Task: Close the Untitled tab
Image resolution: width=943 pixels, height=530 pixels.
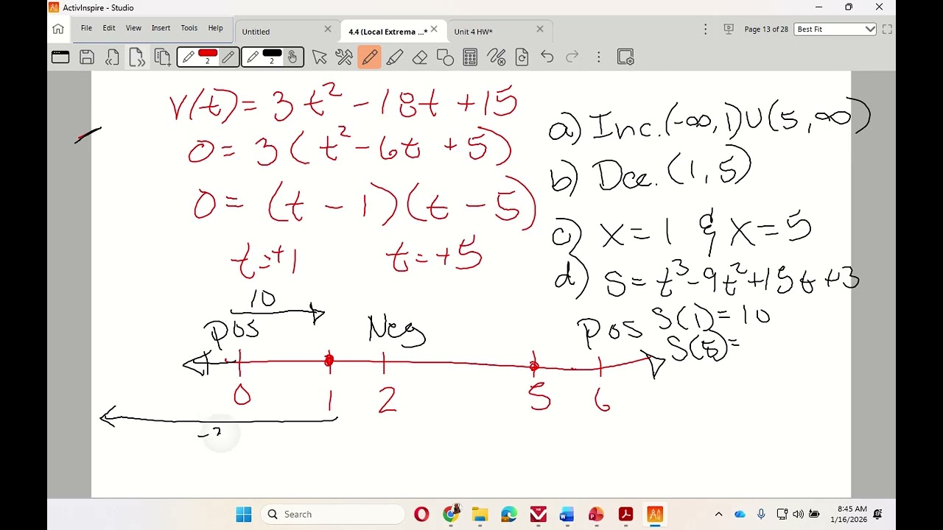Action: coord(328,29)
